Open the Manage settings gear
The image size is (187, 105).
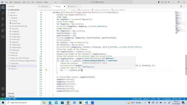[x=3, y=94]
